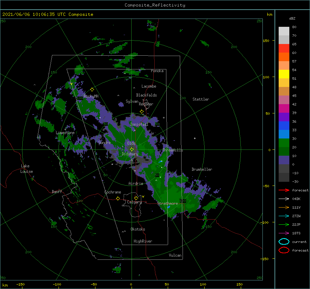This screenshot has height=289, width=310.
Task: Click the -150 mark on the bottom axis
Action: coord(20,284)
